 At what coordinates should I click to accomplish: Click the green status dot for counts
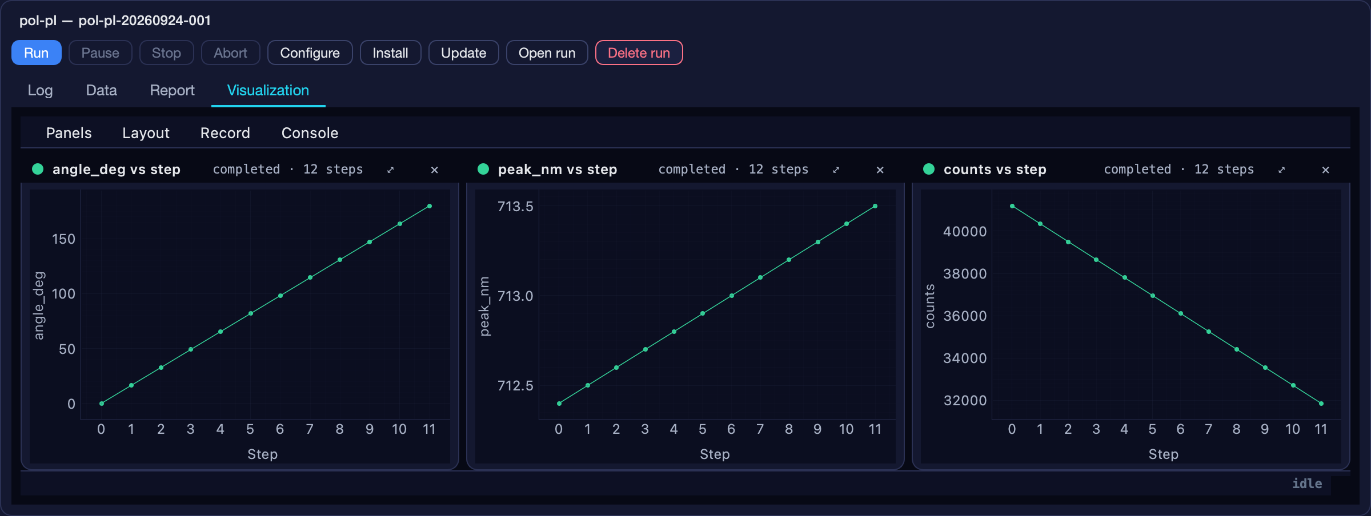[929, 169]
